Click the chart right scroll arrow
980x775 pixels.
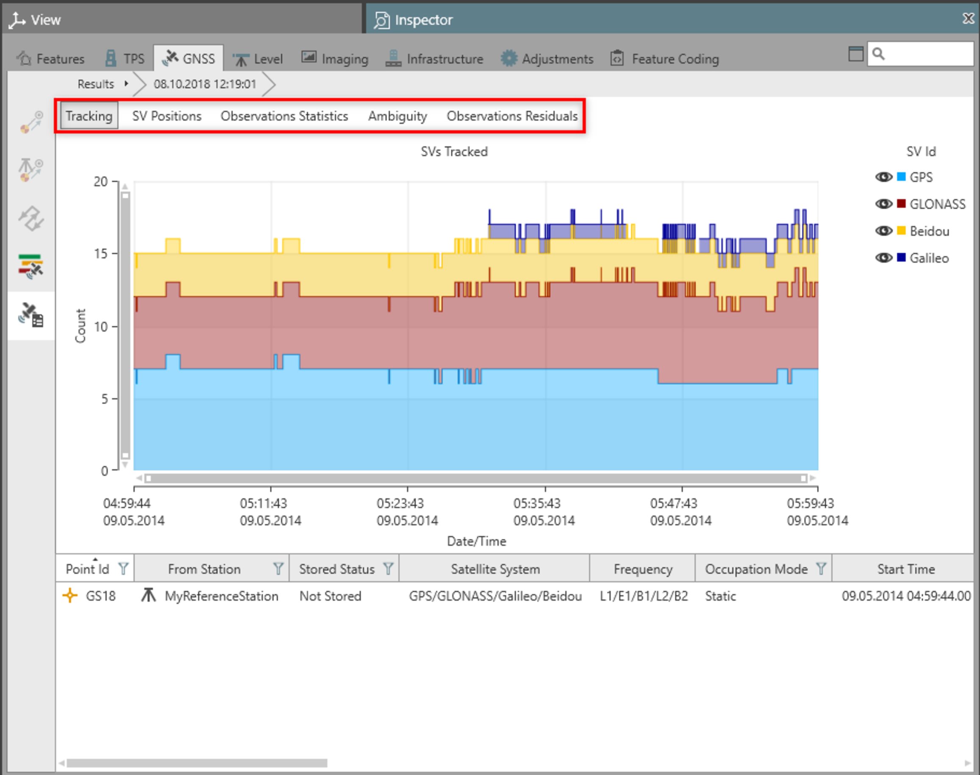[x=813, y=478]
